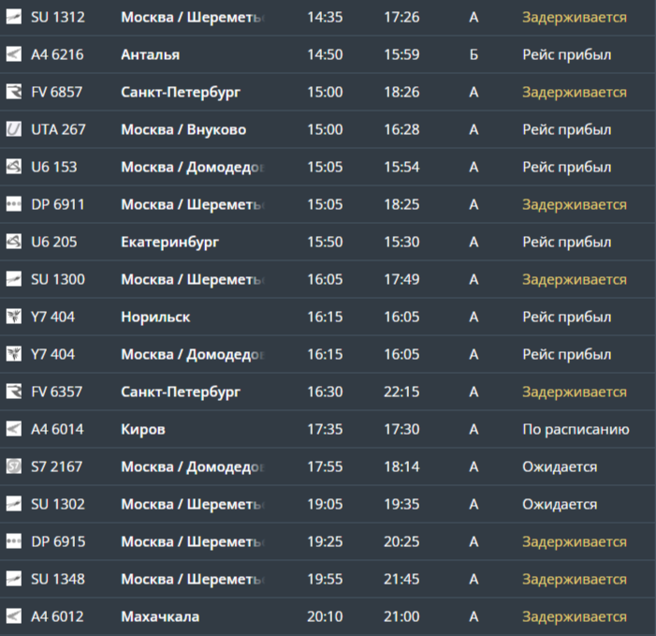Click the Rossiya logo beside FV 6357
This screenshot has height=636, width=656.
click(14, 392)
